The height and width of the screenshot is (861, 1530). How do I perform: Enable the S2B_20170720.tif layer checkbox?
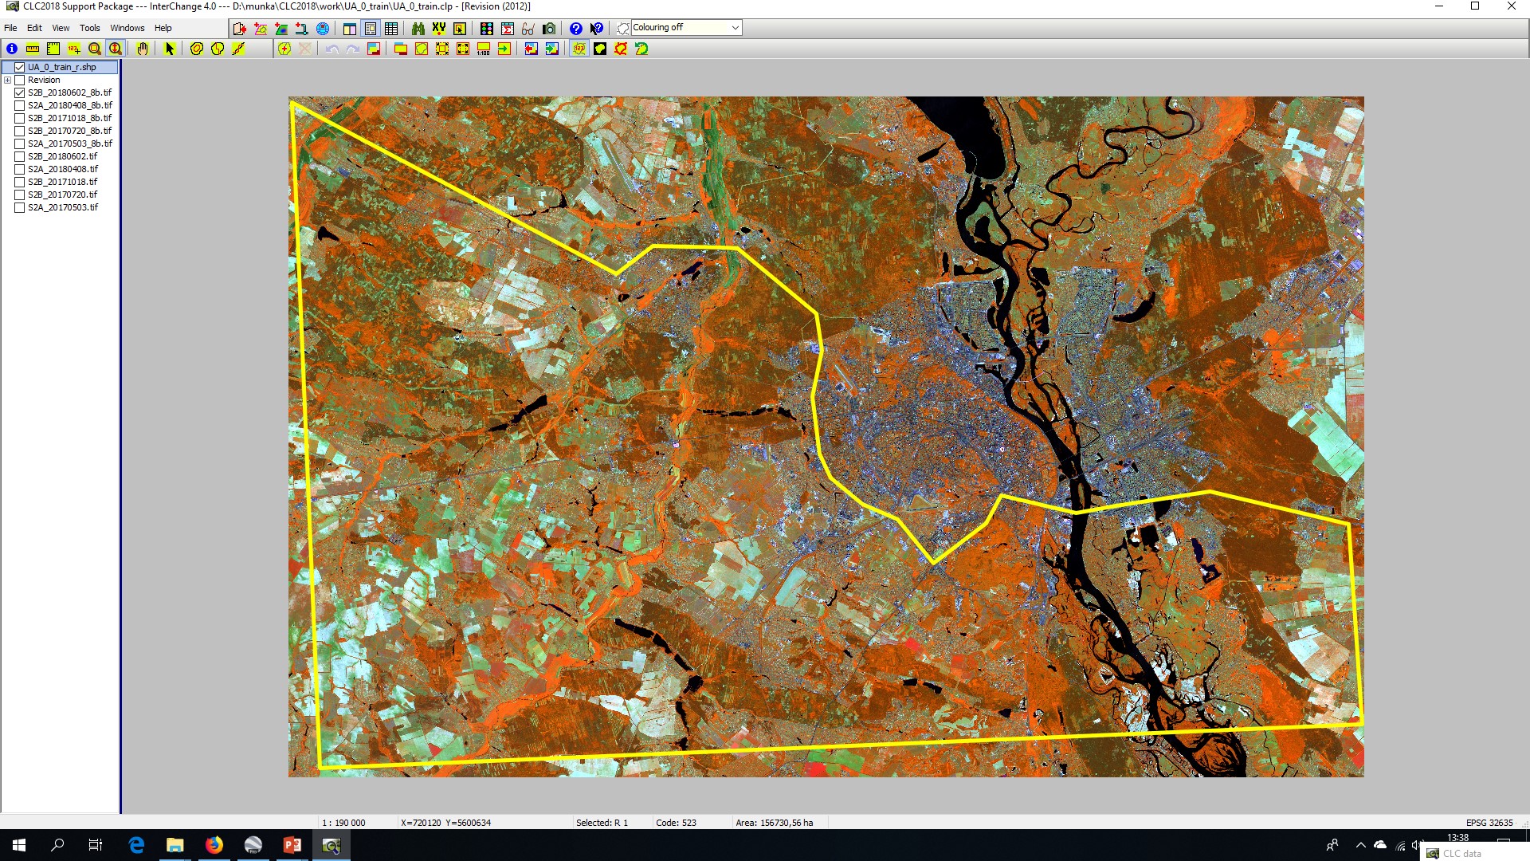pyautogui.click(x=20, y=195)
